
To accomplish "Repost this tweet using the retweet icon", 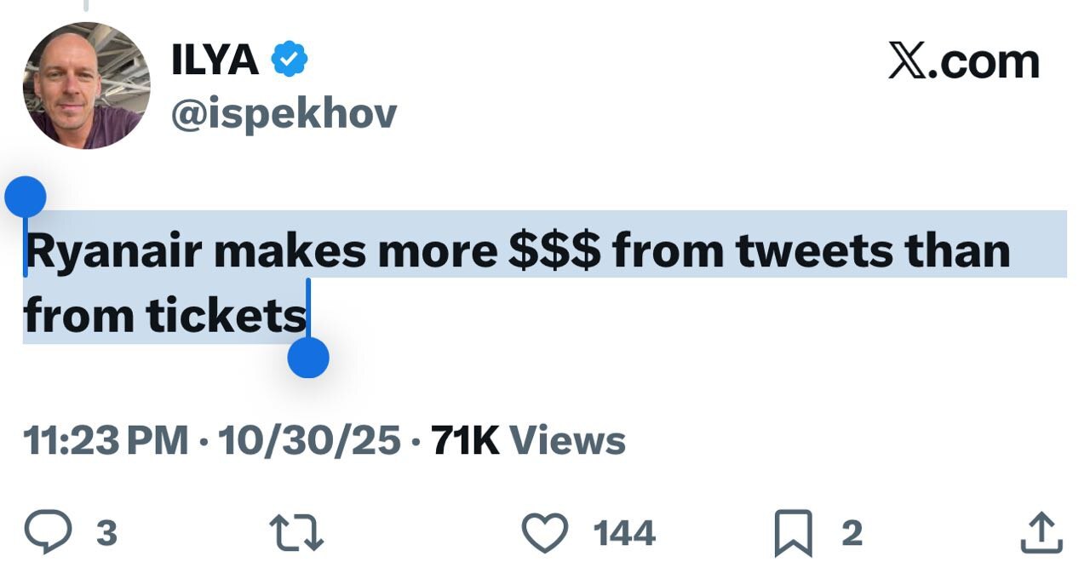I will click(x=297, y=533).
